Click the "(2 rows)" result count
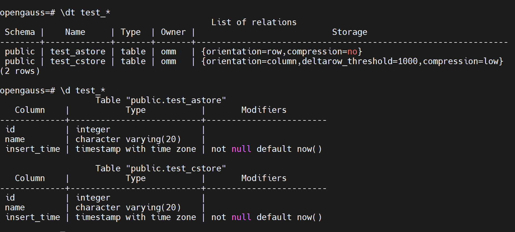515x232 pixels. [x=20, y=71]
